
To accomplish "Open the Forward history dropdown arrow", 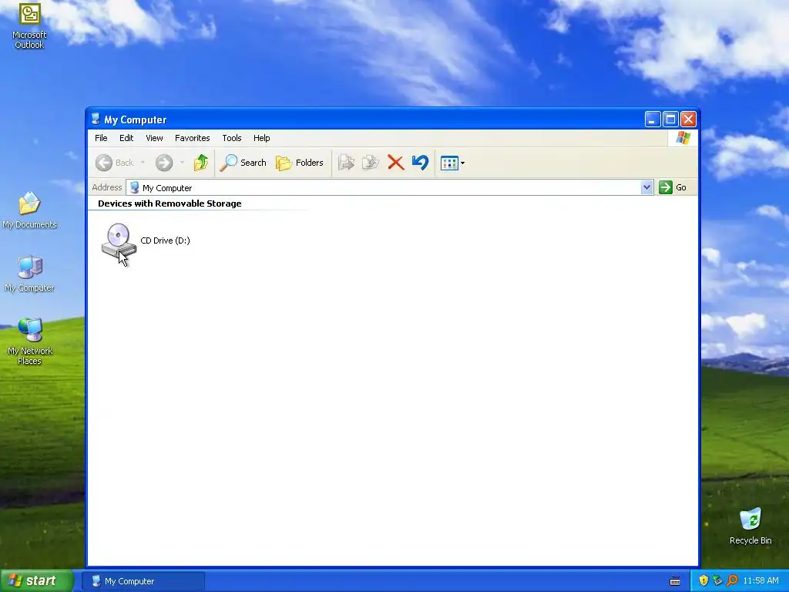I will 182,163.
